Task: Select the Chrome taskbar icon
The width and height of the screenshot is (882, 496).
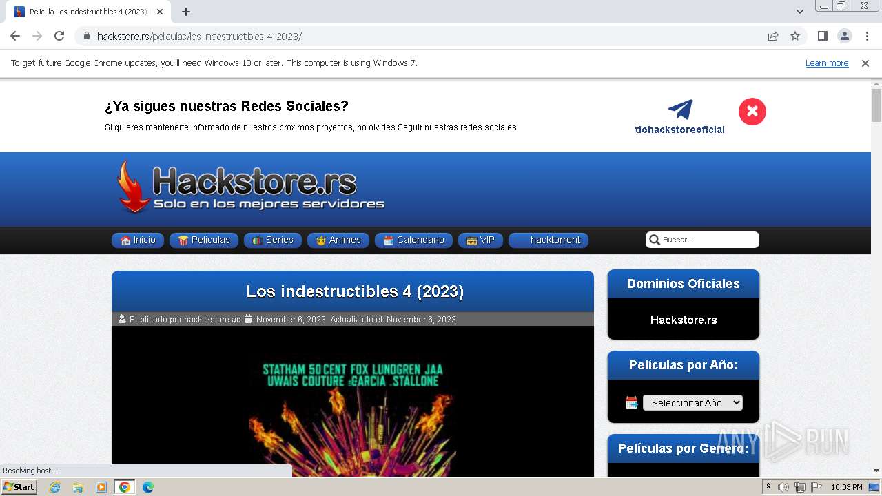Action: [124, 487]
